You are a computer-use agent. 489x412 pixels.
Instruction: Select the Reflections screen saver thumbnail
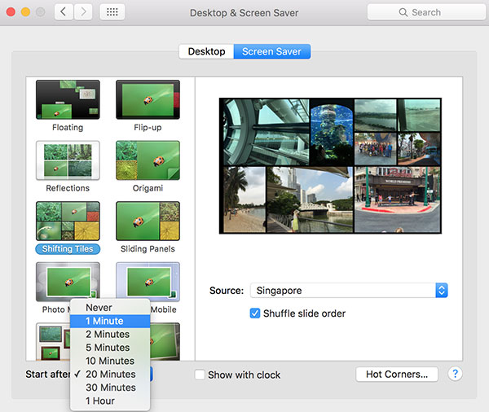click(68, 160)
